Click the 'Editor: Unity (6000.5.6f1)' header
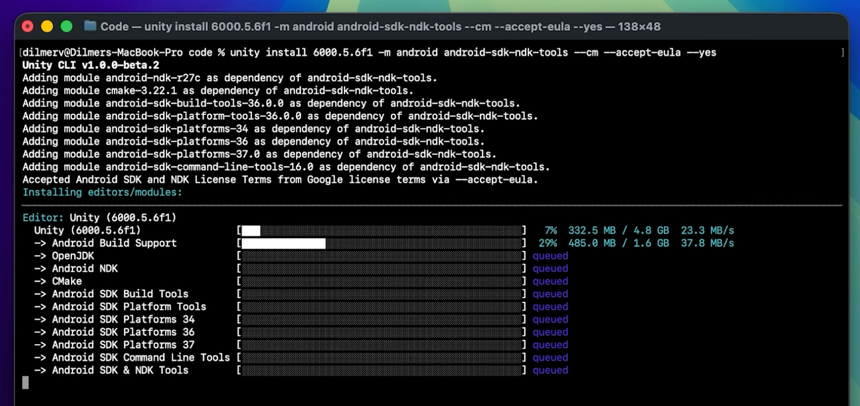This screenshot has width=860, height=406. 99,218
